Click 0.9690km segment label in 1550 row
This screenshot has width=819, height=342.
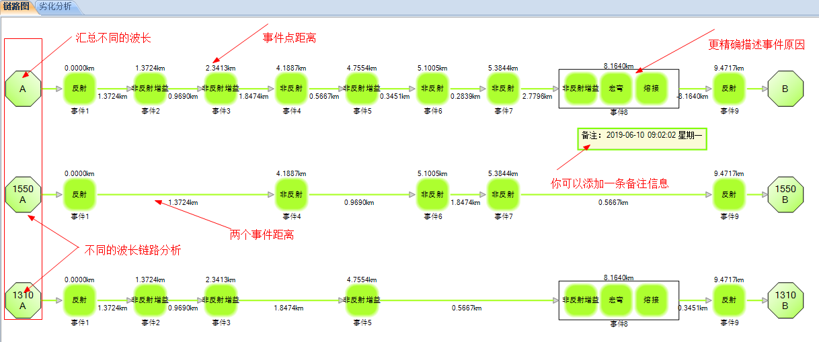(x=360, y=202)
